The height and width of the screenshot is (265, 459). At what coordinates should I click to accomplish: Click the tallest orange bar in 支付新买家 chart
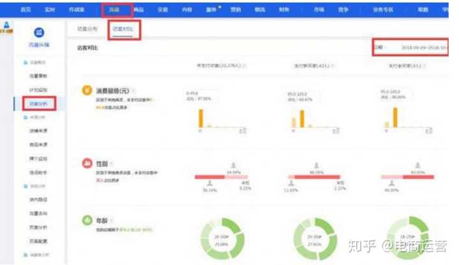coord(302,118)
